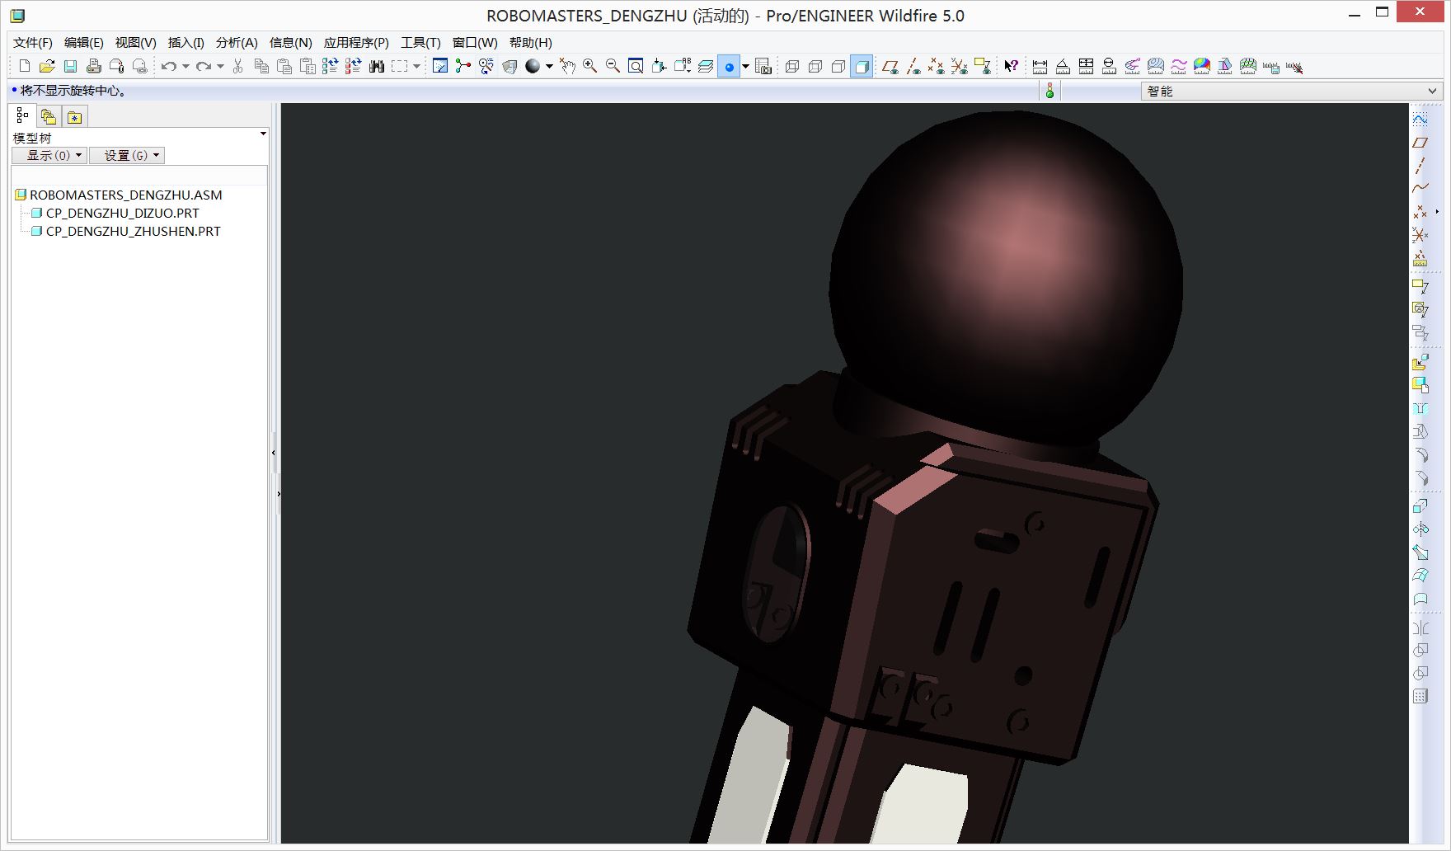The image size is (1451, 851).
Task: Click the Angle measure icon
Action: click(1064, 66)
